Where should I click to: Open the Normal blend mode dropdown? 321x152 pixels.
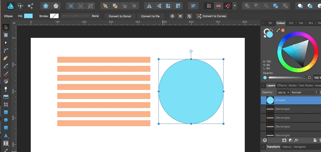click(x=304, y=92)
